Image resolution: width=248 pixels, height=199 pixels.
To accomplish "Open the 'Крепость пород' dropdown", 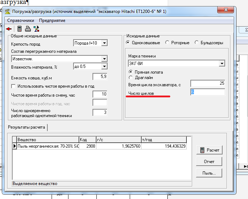I will click(104, 43).
